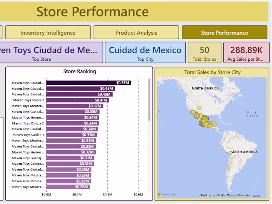Select the highlighted Store Performance navigation button
Screen dimensions: 272x204
click(x=225, y=32)
